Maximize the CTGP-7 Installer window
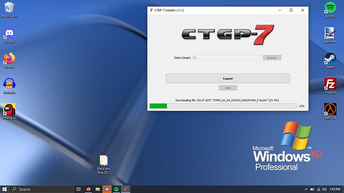Image resolution: width=344 pixels, height=193 pixels. pos(291,10)
